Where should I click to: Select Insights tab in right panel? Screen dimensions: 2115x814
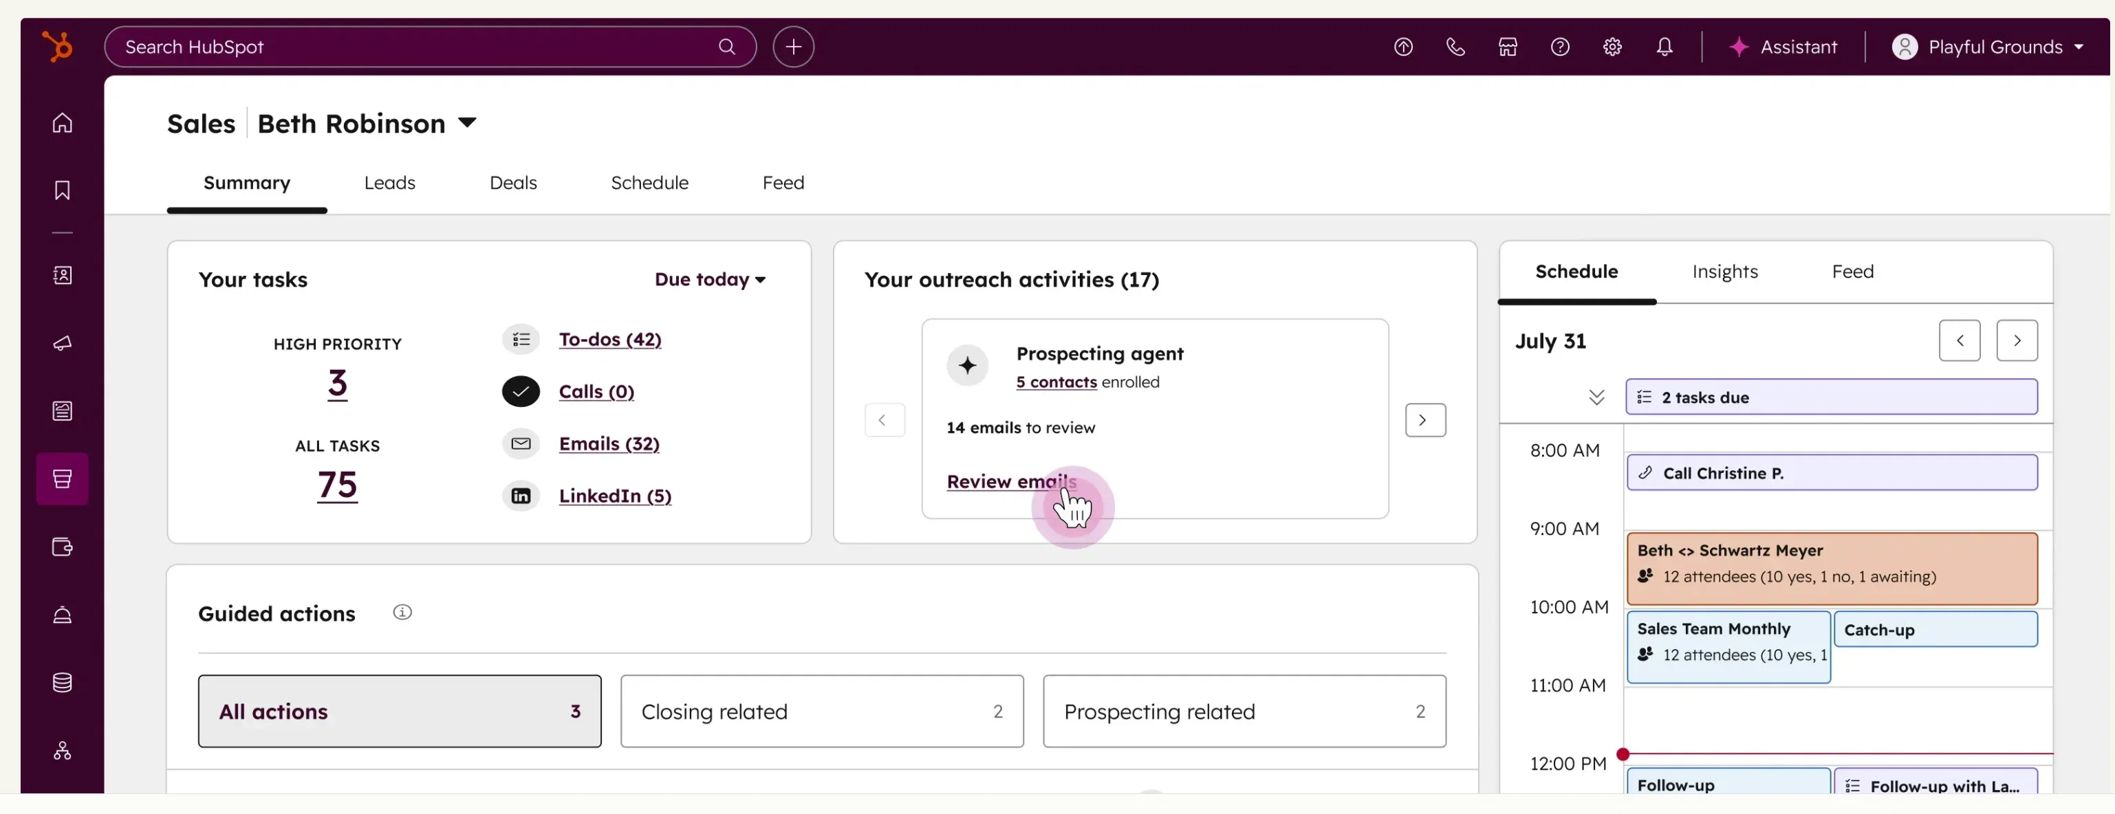[x=1725, y=272]
